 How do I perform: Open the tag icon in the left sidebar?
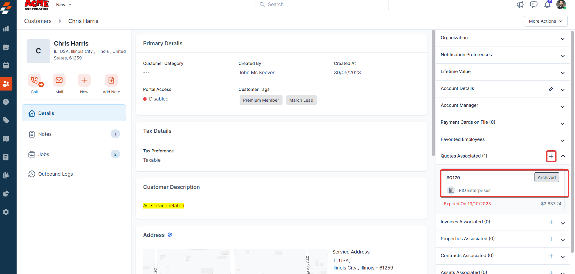point(6,120)
